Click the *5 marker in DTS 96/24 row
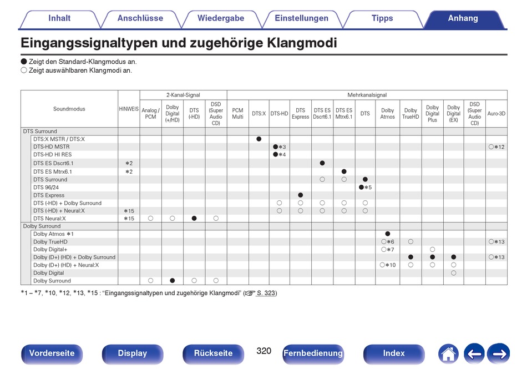 click(368, 188)
